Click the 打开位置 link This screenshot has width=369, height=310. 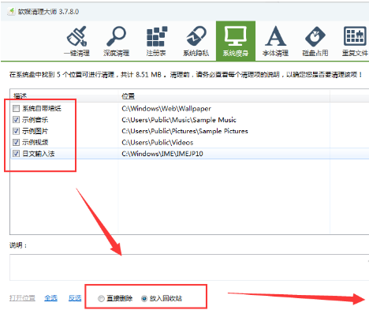(x=22, y=298)
